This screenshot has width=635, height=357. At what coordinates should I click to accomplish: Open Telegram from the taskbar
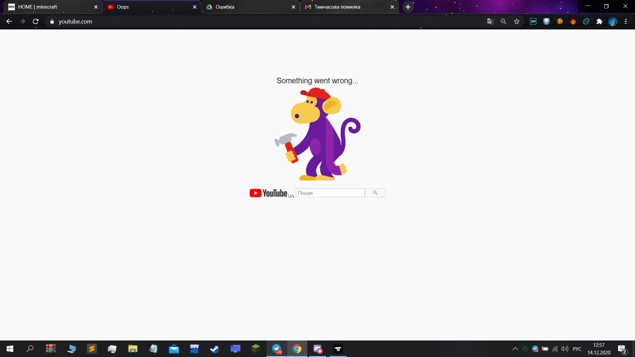tap(277, 349)
